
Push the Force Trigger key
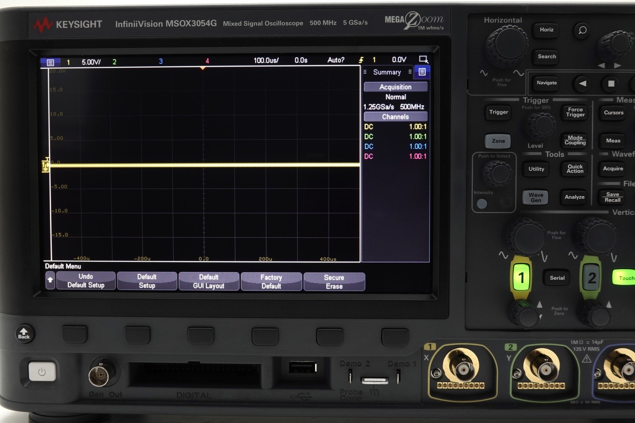click(x=575, y=112)
